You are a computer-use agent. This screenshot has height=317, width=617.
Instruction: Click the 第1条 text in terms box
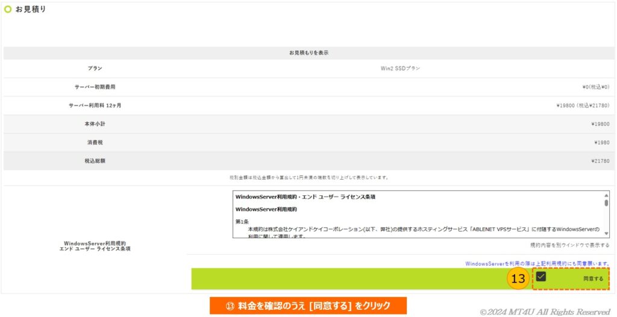(241, 222)
